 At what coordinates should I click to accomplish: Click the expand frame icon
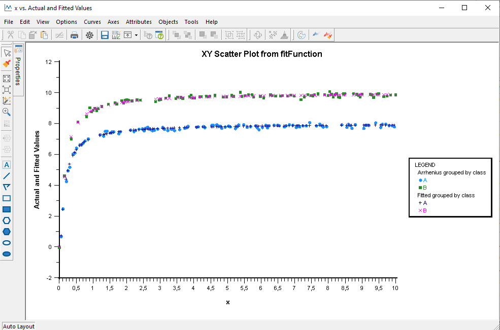(7, 90)
